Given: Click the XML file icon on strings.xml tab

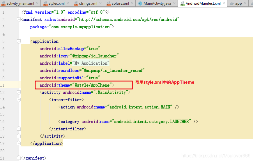Looking at the screenshot, I should tap(76, 3).
